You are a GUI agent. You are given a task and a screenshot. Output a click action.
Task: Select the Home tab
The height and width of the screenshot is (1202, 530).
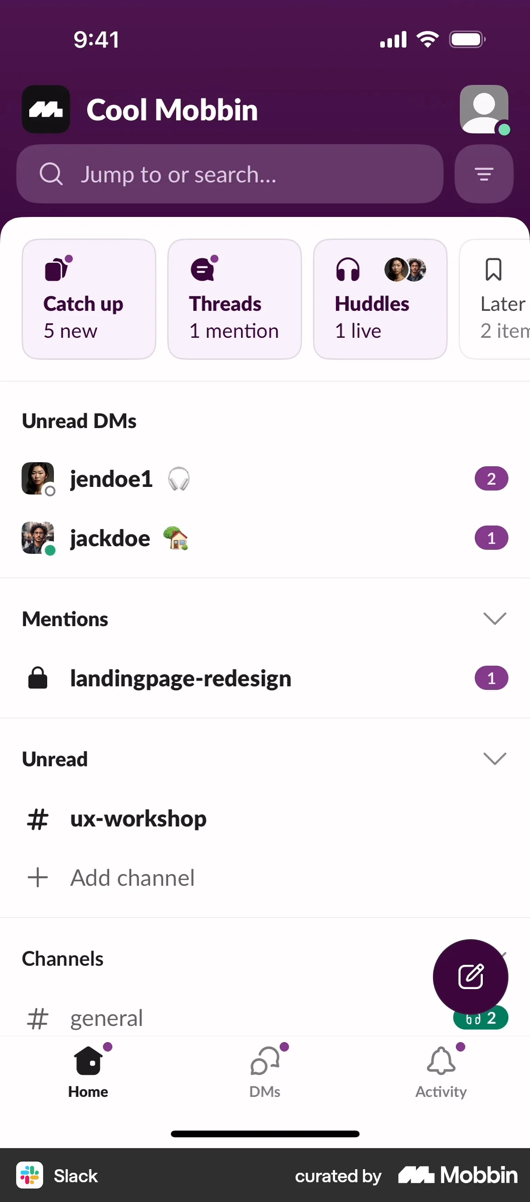click(88, 1071)
